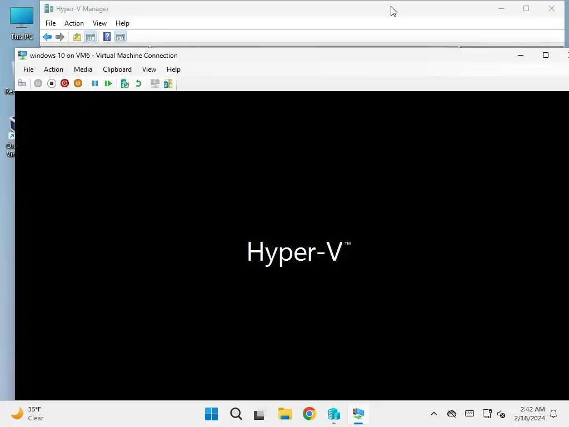This screenshot has height=427, width=569.
Task: Open Task View from taskbar
Action: coord(260,414)
